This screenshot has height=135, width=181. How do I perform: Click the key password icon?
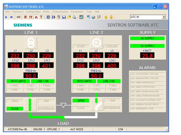[x=18, y=17]
